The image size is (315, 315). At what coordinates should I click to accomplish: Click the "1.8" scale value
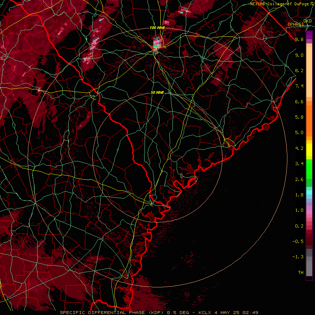coord(299,195)
